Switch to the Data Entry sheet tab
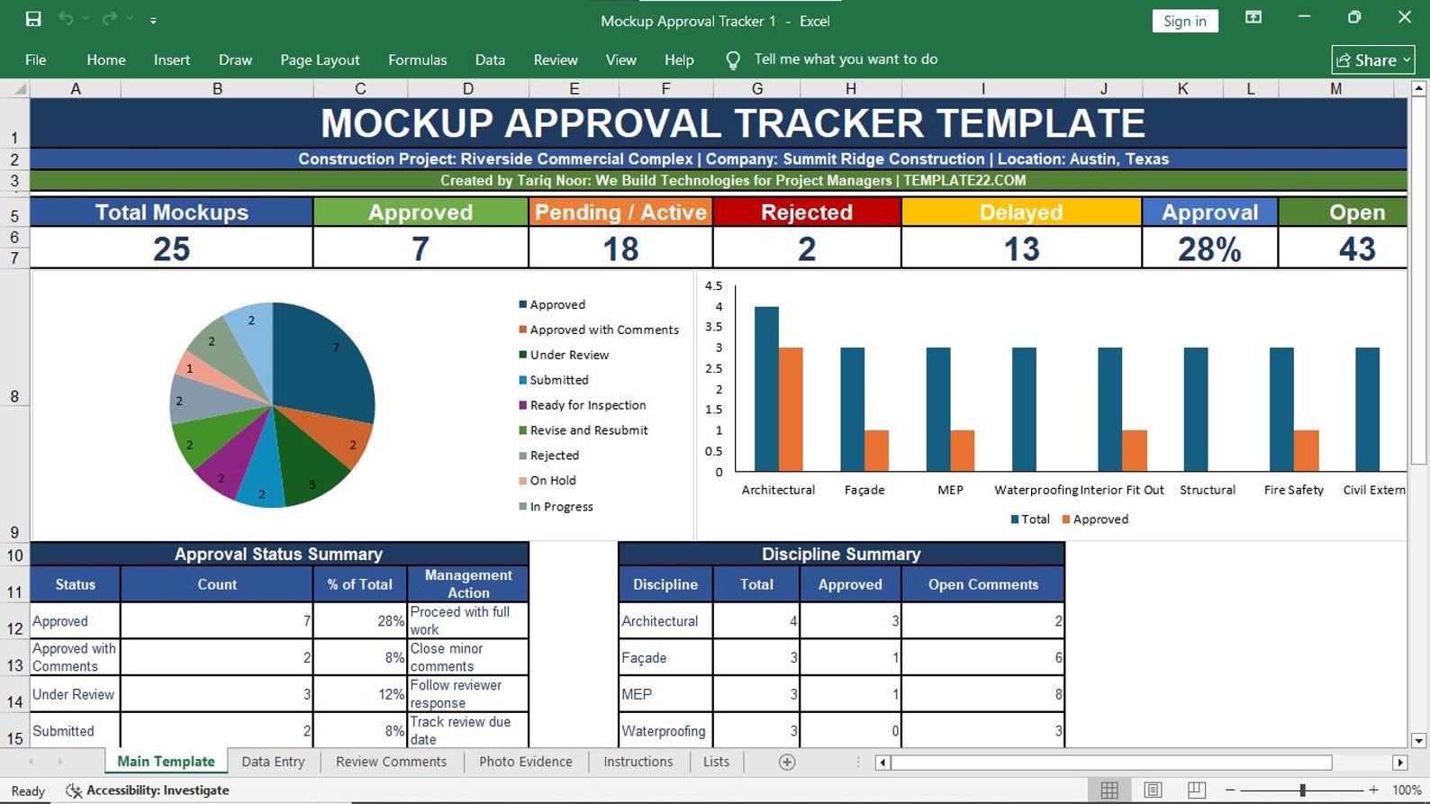1430x804 pixels. pyautogui.click(x=273, y=762)
